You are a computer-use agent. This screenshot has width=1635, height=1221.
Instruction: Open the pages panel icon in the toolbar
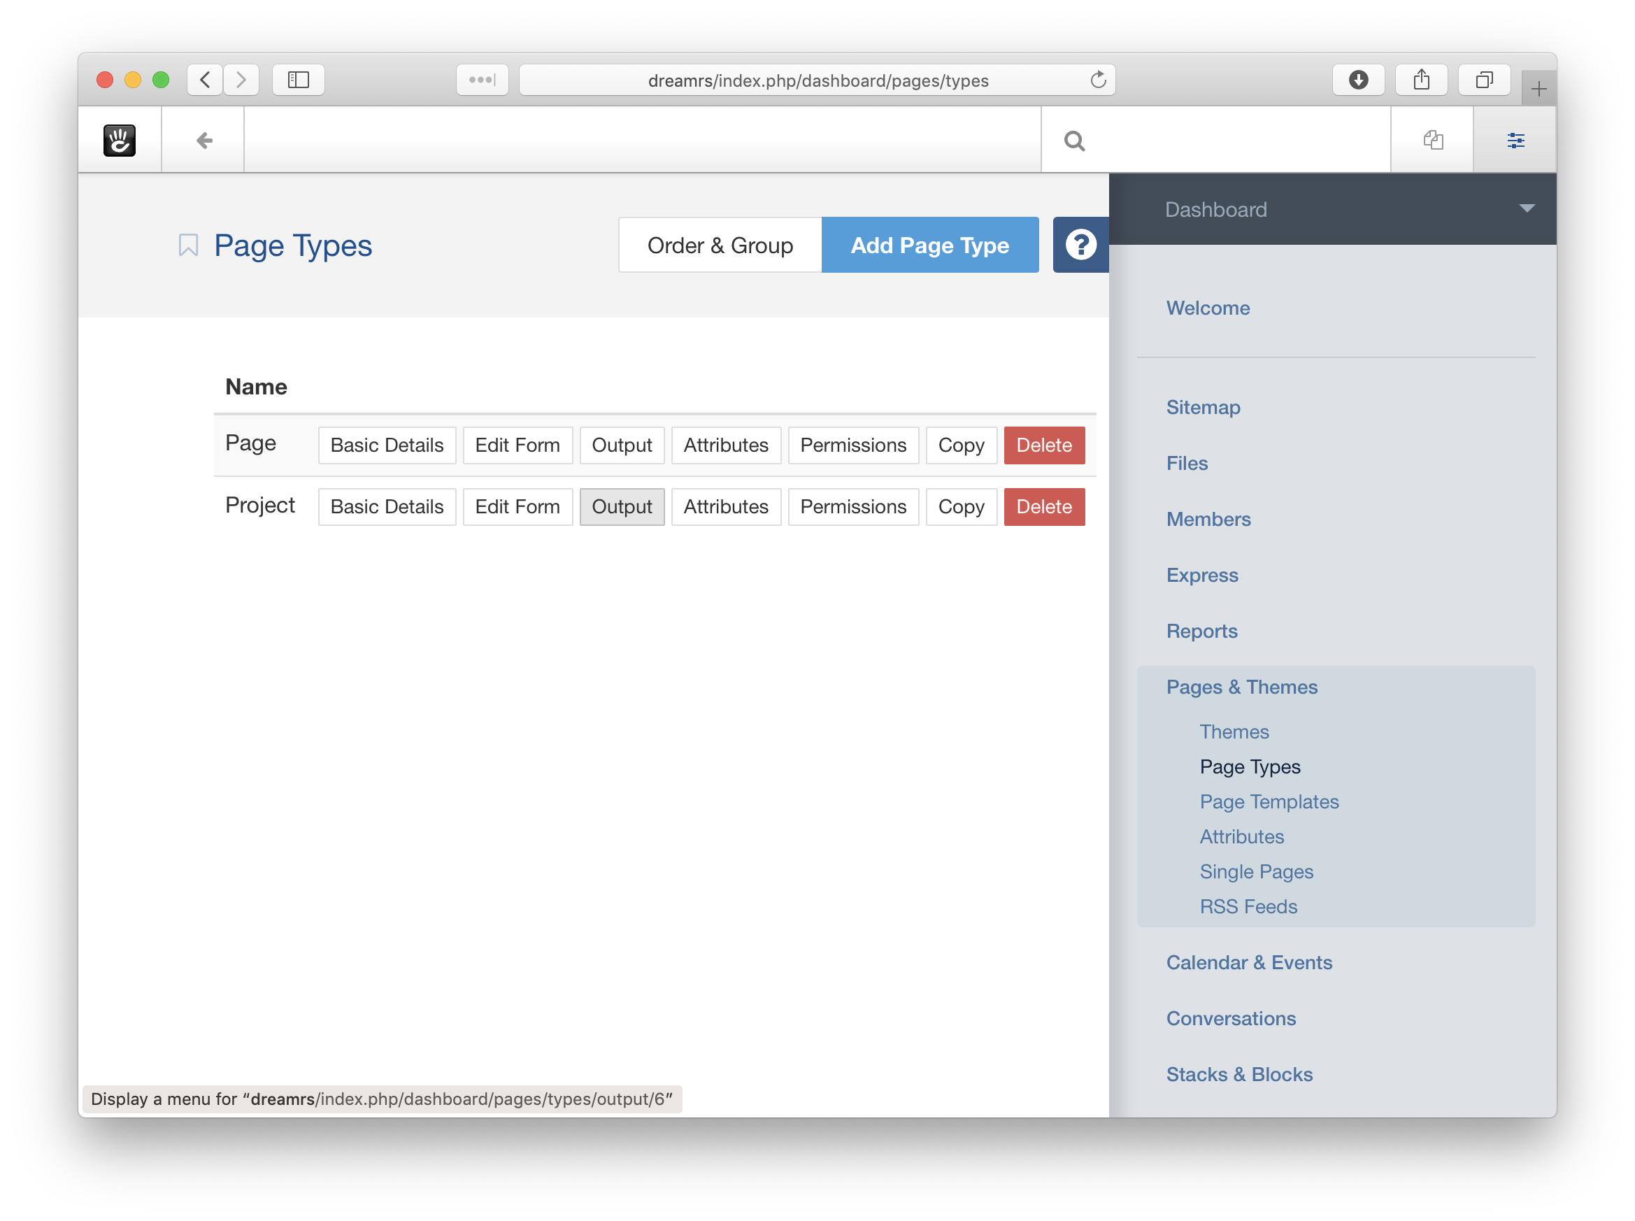(x=1432, y=141)
